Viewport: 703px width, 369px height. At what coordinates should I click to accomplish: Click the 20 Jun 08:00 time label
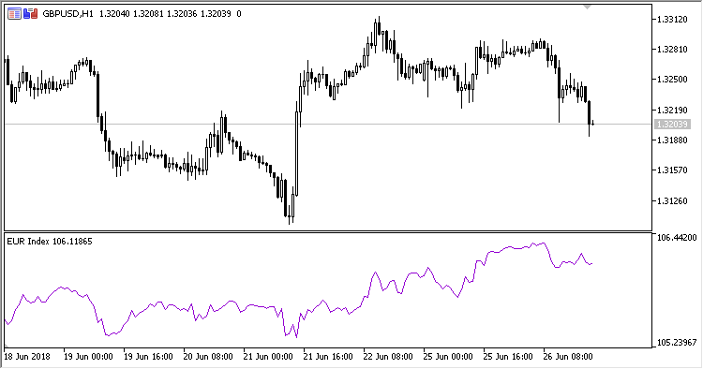208,357
